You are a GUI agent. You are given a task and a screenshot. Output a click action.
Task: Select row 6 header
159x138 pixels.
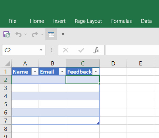point(5,112)
